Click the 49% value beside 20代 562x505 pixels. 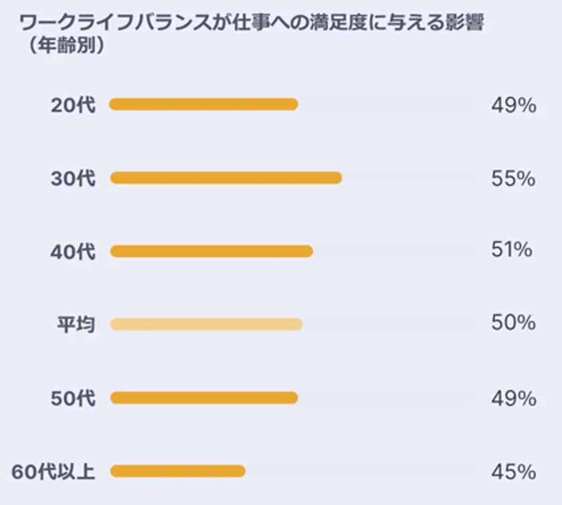click(x=513, y=105)
